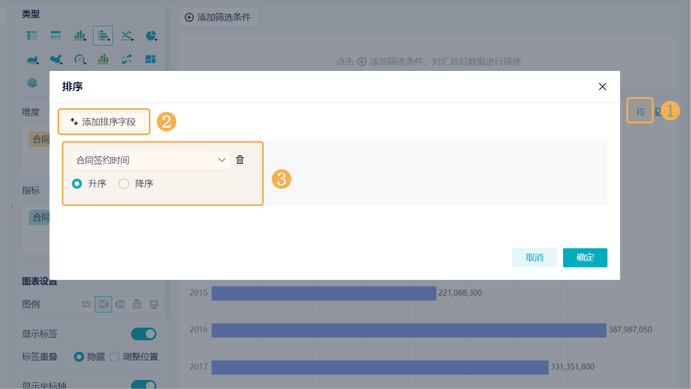Close the 排序 dialog
Viewport: 691px width, 389px height.
(603, 87)
